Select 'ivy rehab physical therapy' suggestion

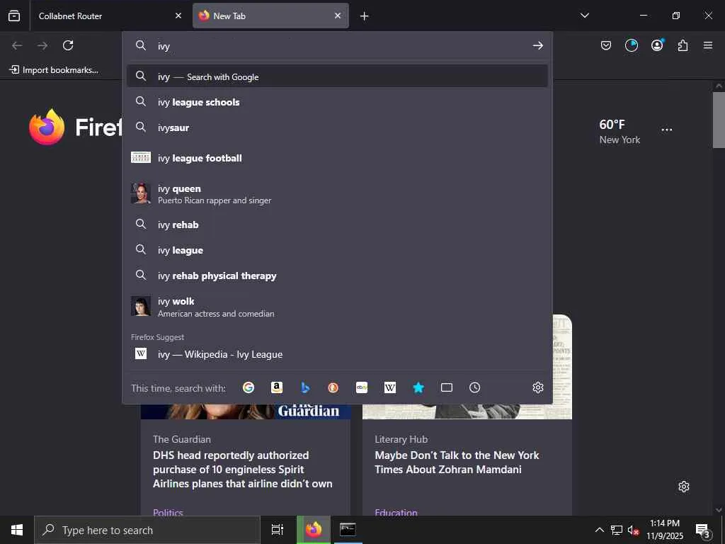coord(338,276)
